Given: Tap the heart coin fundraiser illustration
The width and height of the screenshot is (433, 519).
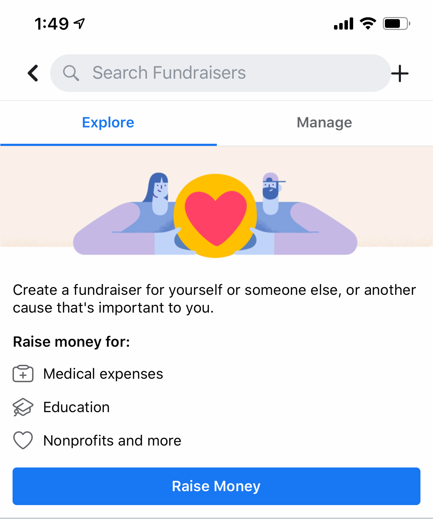Looking at the screenshot, I should [x=215, y=215].
